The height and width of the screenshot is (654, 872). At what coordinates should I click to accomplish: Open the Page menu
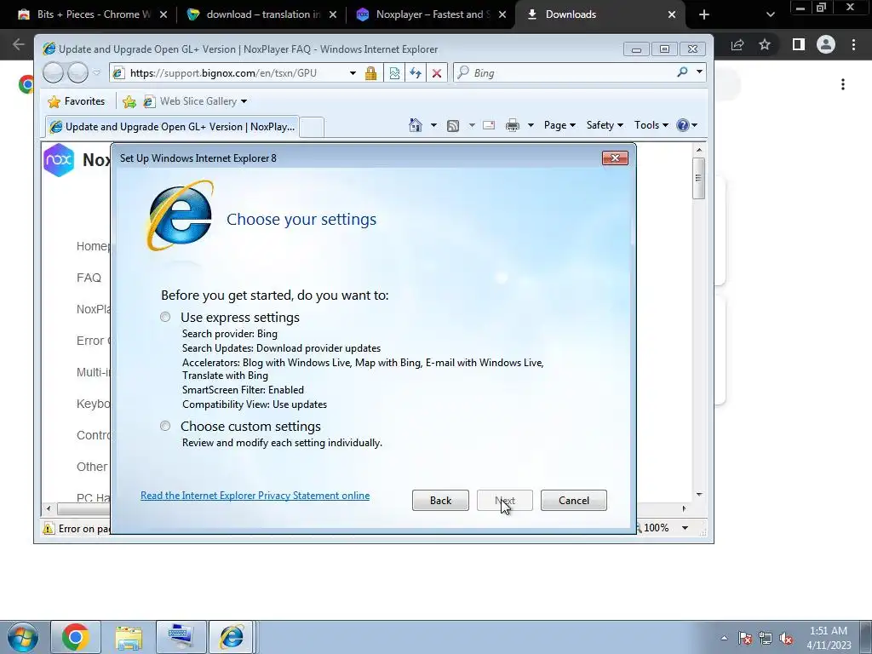(559, 125)
